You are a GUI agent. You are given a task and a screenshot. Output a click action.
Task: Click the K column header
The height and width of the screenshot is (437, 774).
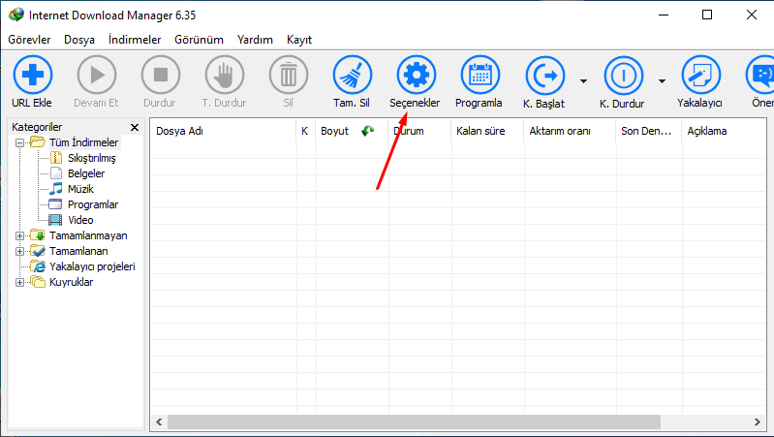(306, 131)
